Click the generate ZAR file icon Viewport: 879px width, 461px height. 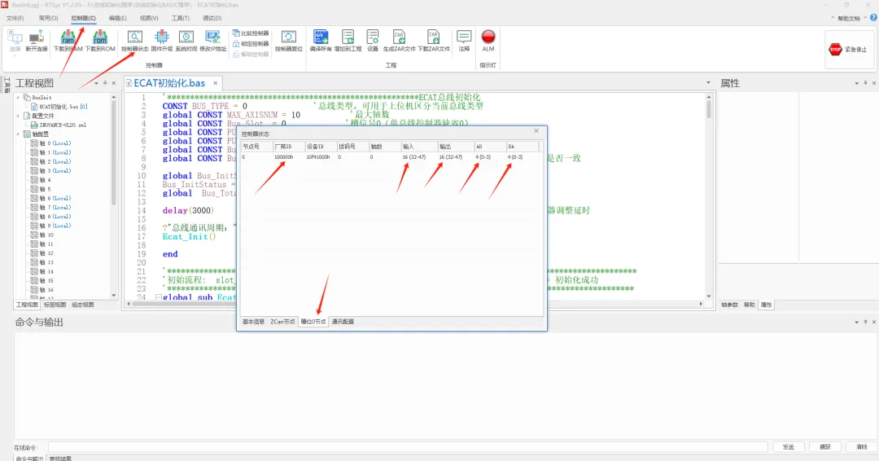click(399, 41)
